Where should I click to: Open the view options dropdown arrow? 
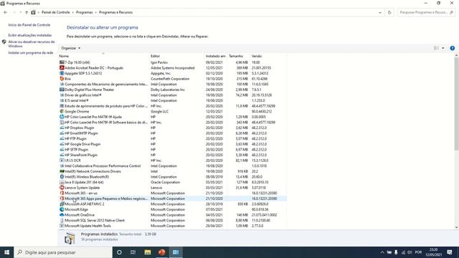[443, 48]
